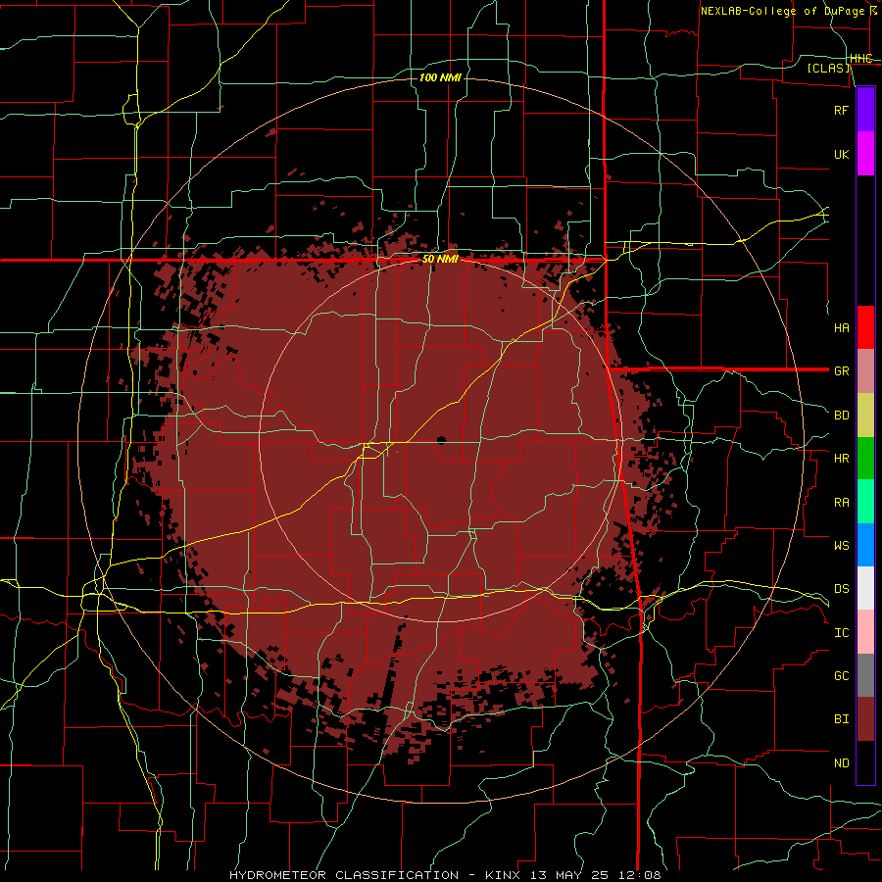Viewport: 882px width, 882px height.
Task: Click the magenta UK legend color block
Action: 865,154
